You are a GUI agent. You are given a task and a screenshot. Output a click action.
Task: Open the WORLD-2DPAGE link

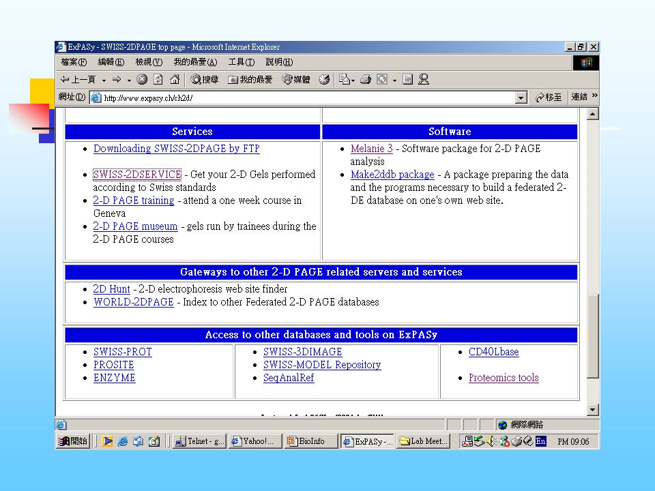(x=133, y=302)
